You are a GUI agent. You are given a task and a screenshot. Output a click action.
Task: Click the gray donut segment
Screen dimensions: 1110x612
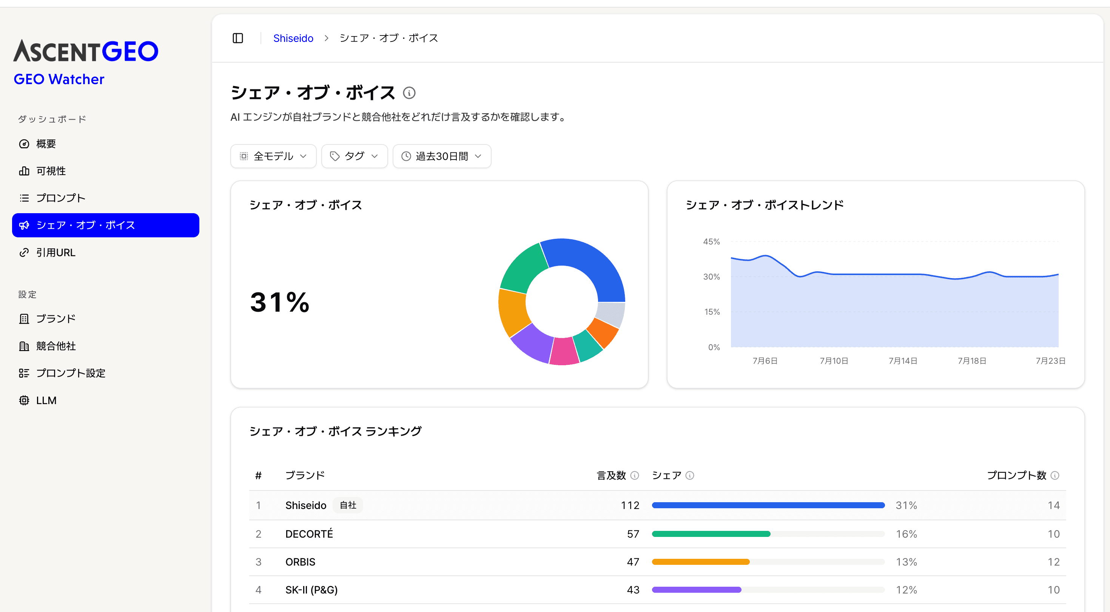point(612,314)
